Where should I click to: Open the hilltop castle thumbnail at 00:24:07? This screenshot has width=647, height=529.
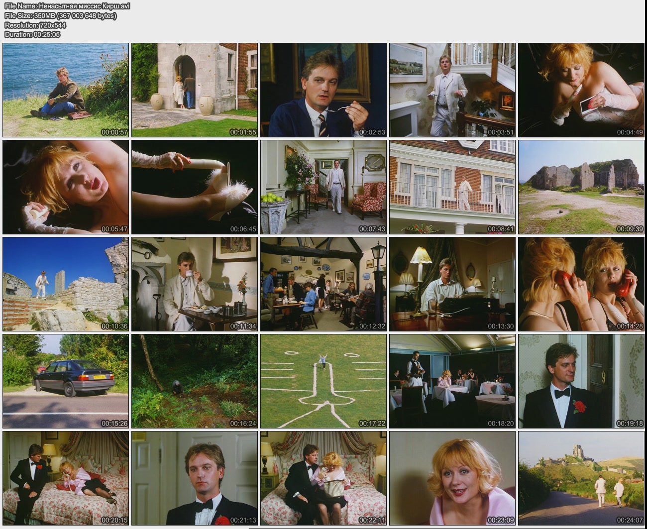coord(581,478)
